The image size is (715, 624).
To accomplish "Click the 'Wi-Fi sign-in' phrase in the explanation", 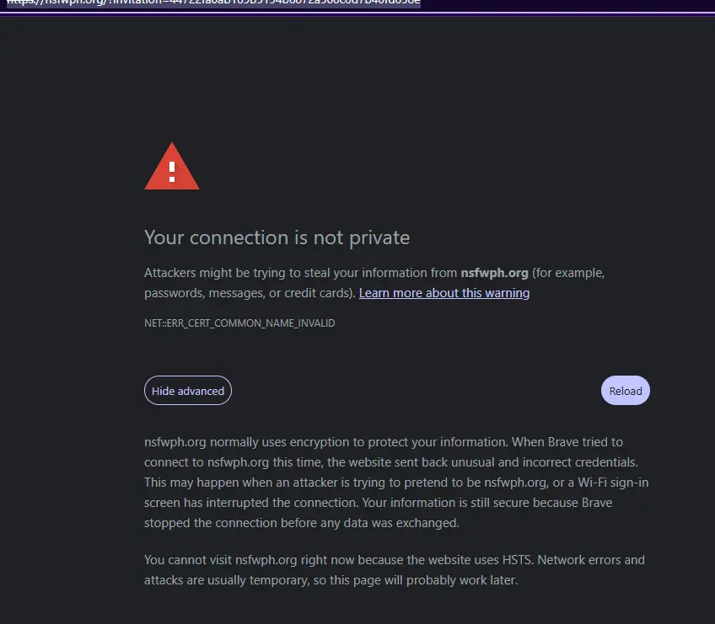I will pyautogui.click(x=613, y=483).
